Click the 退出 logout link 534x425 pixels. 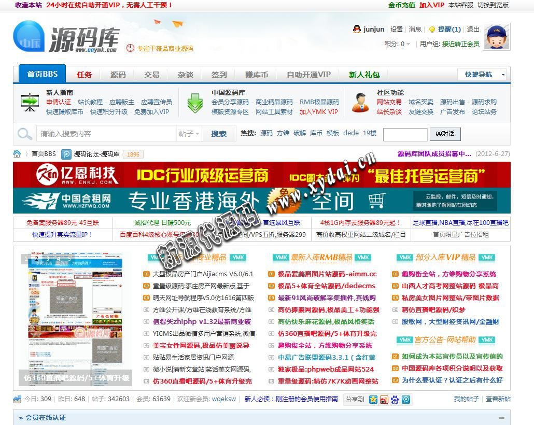coord(473,30)
